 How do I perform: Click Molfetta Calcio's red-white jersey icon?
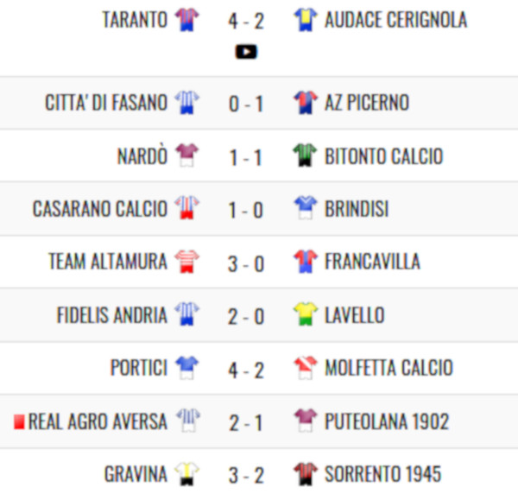(x=306, y=368)
